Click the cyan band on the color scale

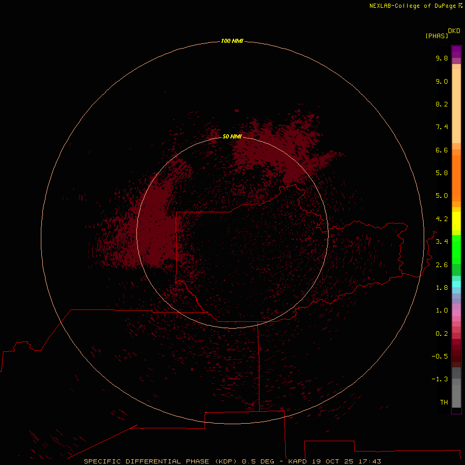(x=456, y=284)
